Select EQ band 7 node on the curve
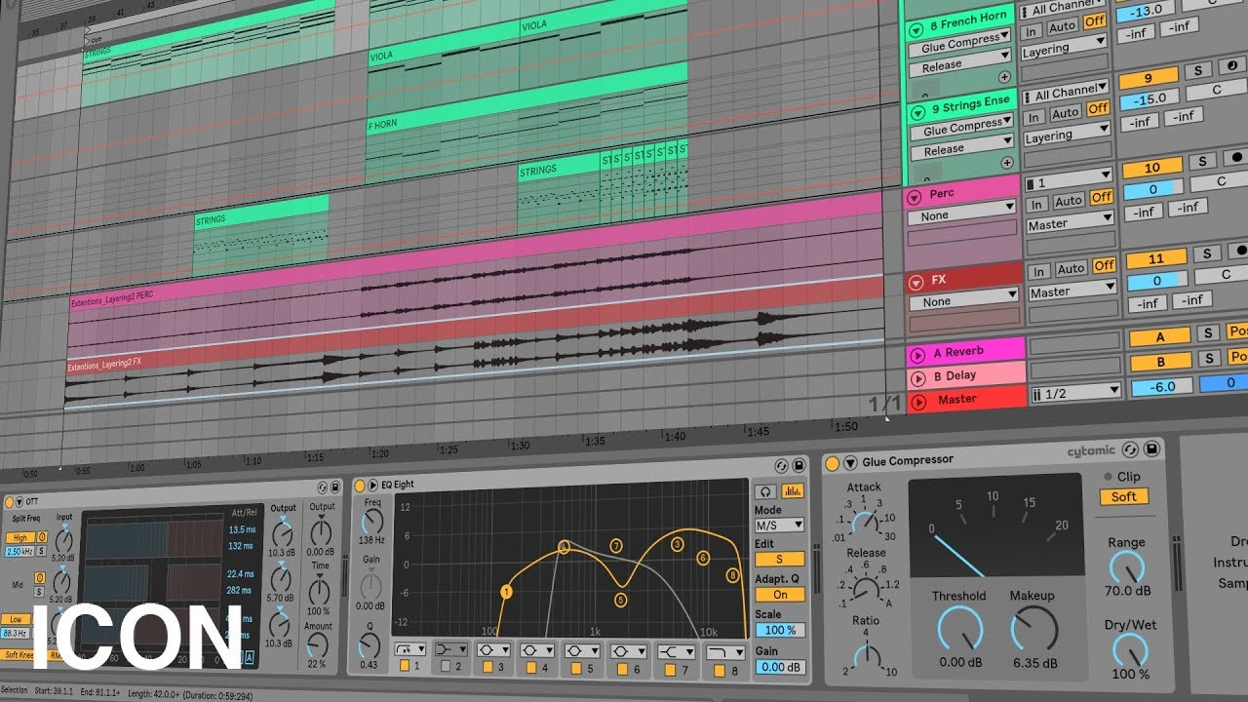 pyautogui.click(x=615, y=545)
